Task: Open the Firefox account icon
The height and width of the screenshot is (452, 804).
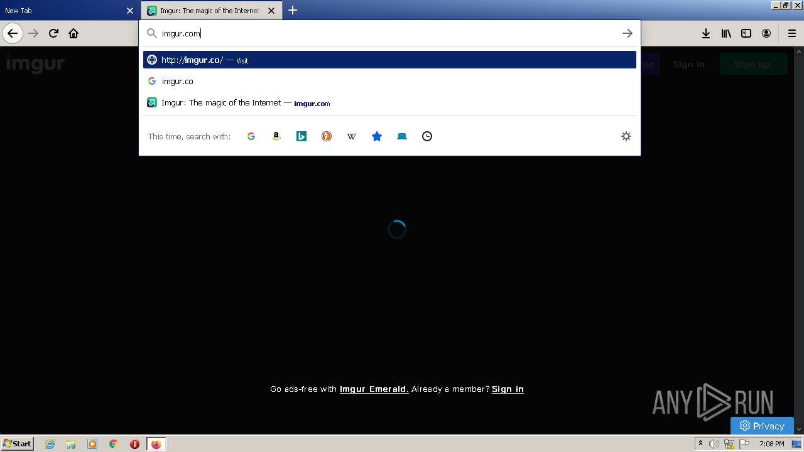Action: (766, 33)
